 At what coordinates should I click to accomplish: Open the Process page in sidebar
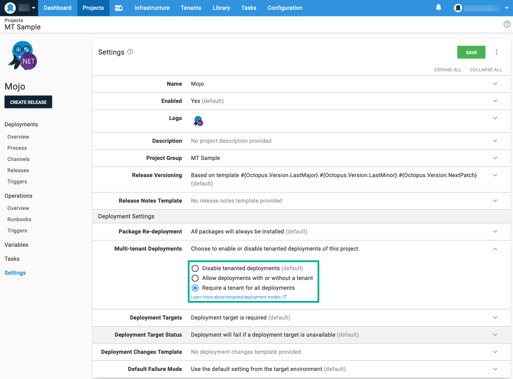pos(17,148)
